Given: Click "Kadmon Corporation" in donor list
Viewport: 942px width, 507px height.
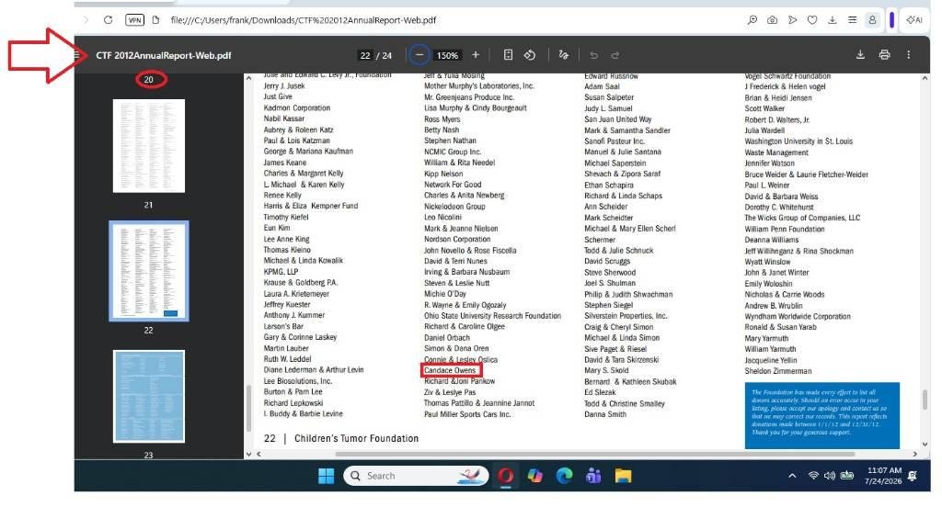Looking at the screenshot, I should (297, 108).
